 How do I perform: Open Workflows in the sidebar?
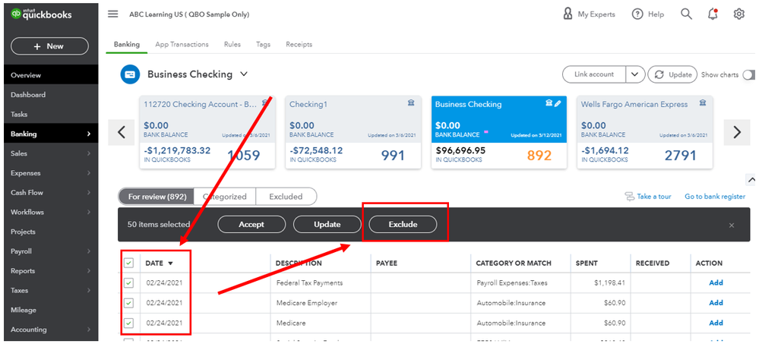coord(49,213)
